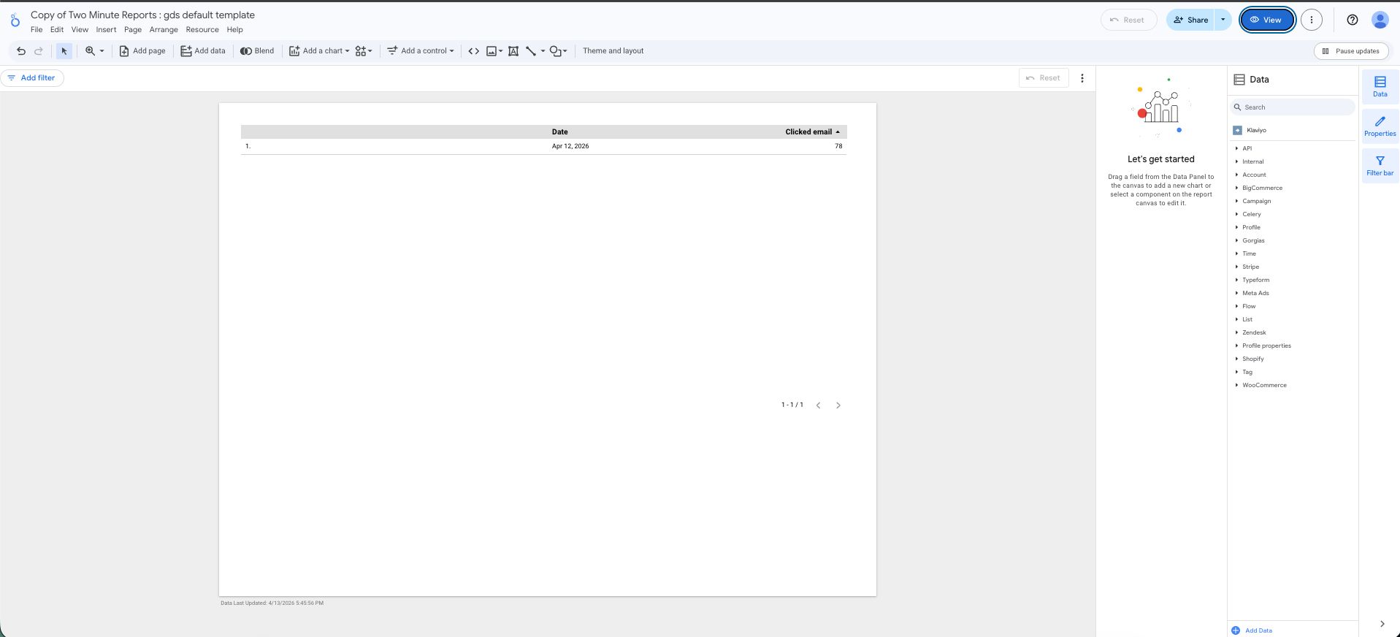Open the Filter bar side tab
Image resolution: width=1400 pixels, height=637 pixels.
(1380, 165)
